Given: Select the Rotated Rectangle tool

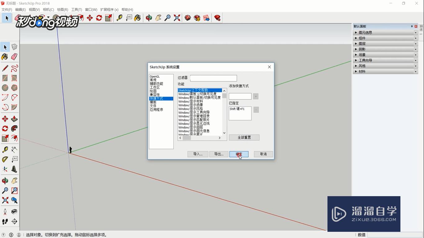Looking at the screenshot, I should pos(14,78).
